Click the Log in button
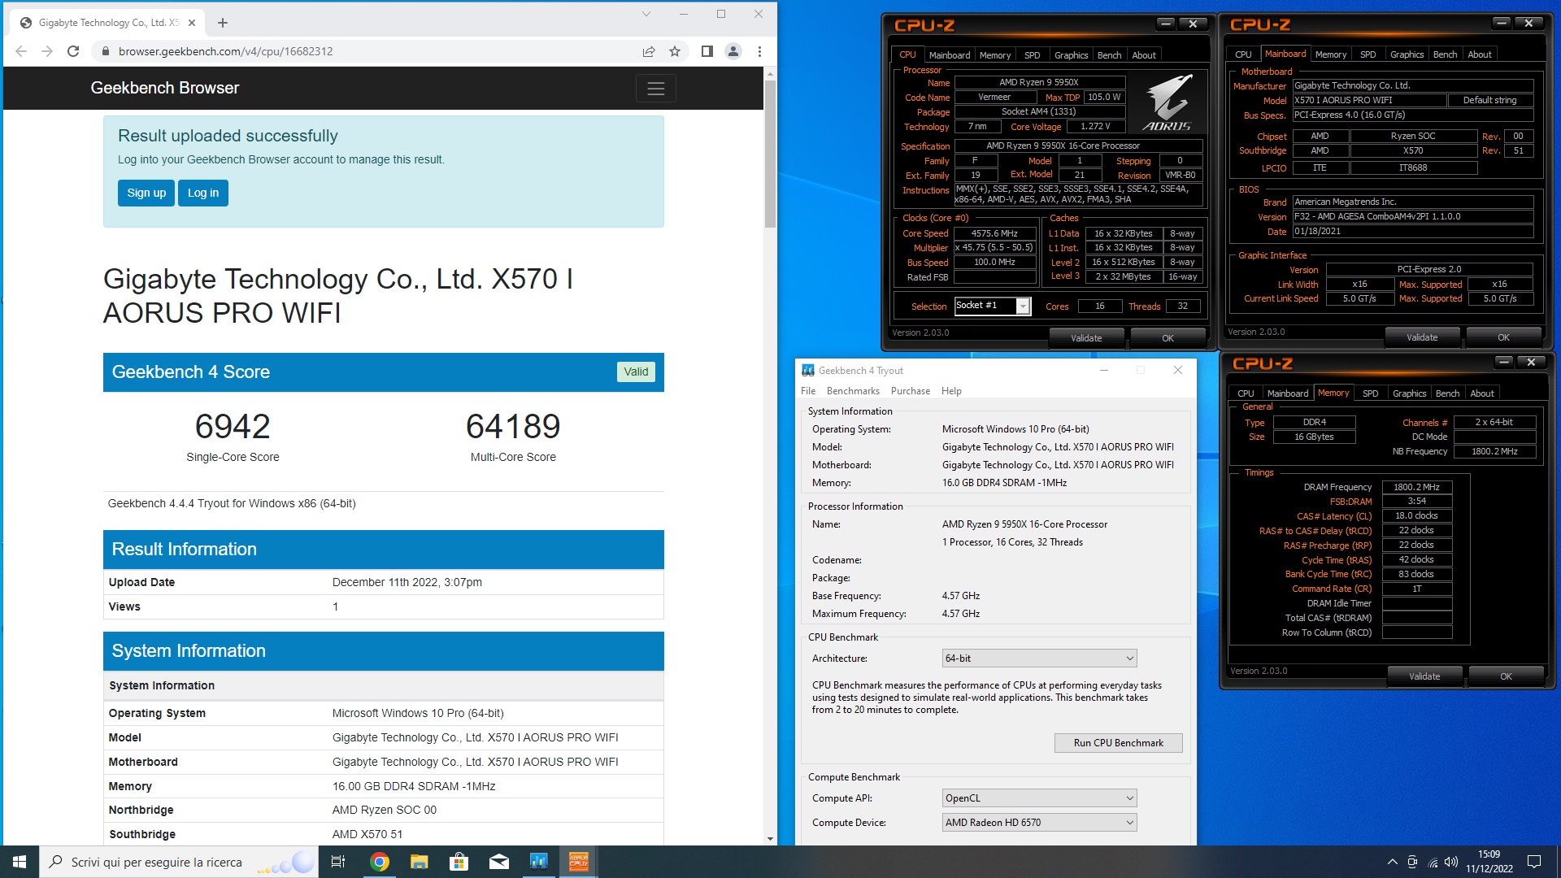 pos(203,193)
